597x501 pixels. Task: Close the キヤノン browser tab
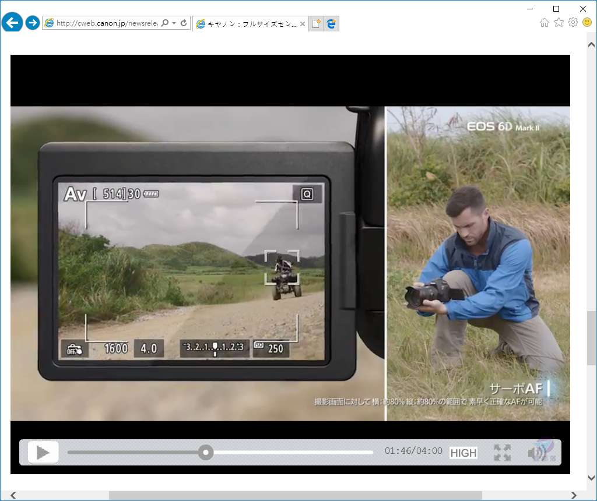coord(303,24)
